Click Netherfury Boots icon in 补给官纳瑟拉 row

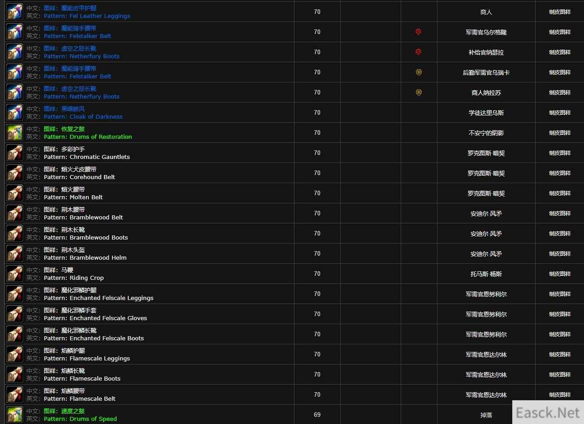click(x=15, y=52)
